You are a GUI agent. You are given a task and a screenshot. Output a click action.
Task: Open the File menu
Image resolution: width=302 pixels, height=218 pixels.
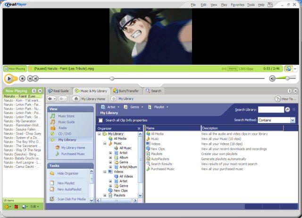193,5
